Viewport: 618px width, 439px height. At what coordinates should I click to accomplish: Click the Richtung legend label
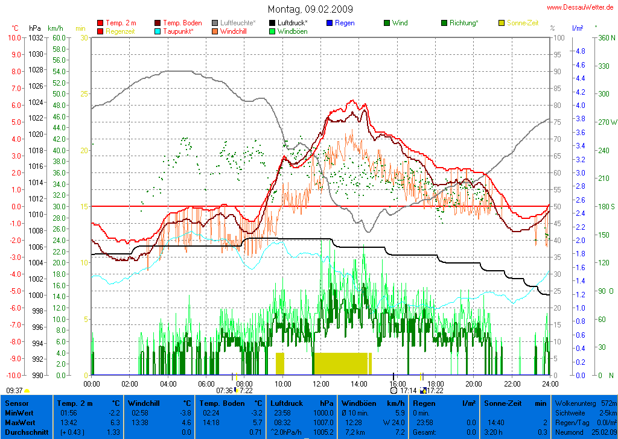(x=464, y=23)
